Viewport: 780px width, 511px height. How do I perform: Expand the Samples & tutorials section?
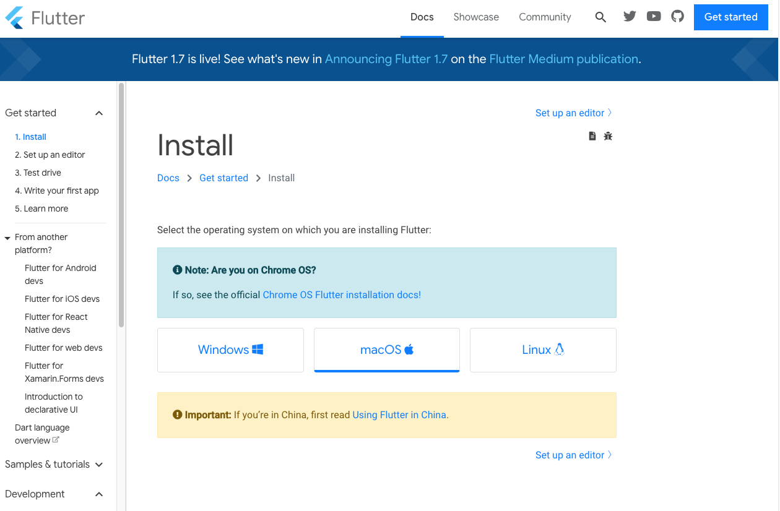[99, 465]
